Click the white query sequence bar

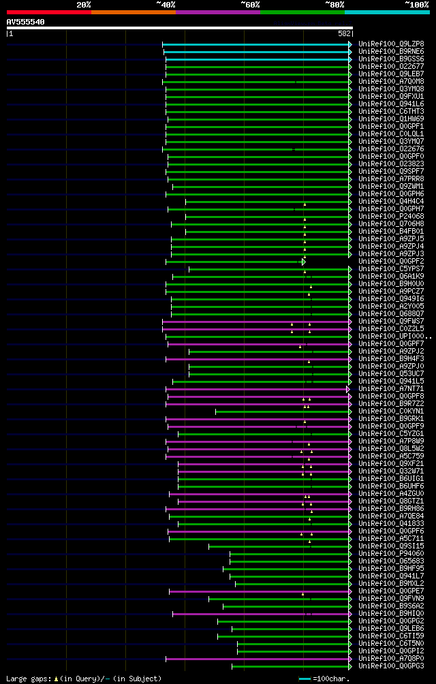(x=180, y=28)
